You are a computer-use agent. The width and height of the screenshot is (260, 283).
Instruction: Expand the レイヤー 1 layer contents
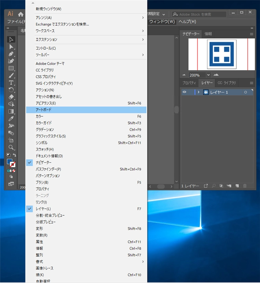(x=198, y=92)
